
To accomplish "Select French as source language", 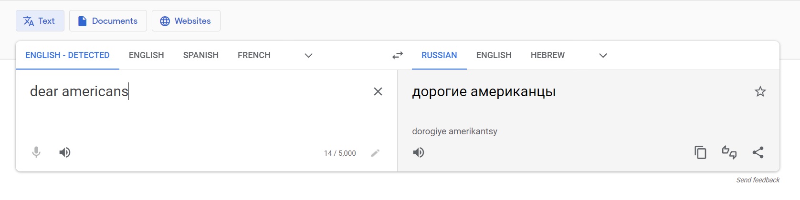I will point(254,55).
